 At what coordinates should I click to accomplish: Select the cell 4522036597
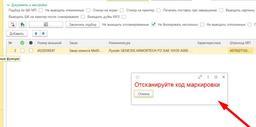(x=51, y=51)
